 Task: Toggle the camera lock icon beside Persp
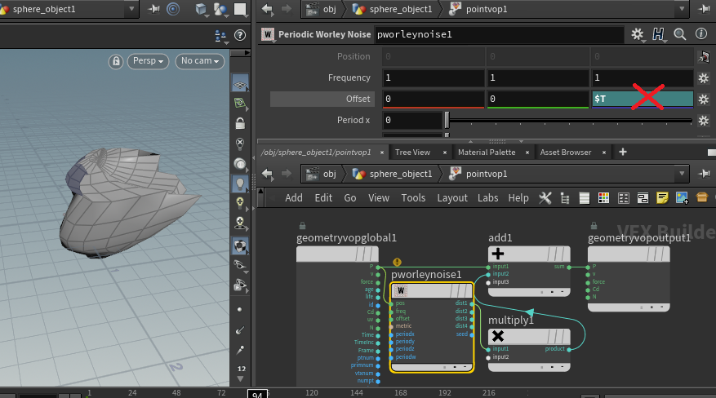point(116,61)
